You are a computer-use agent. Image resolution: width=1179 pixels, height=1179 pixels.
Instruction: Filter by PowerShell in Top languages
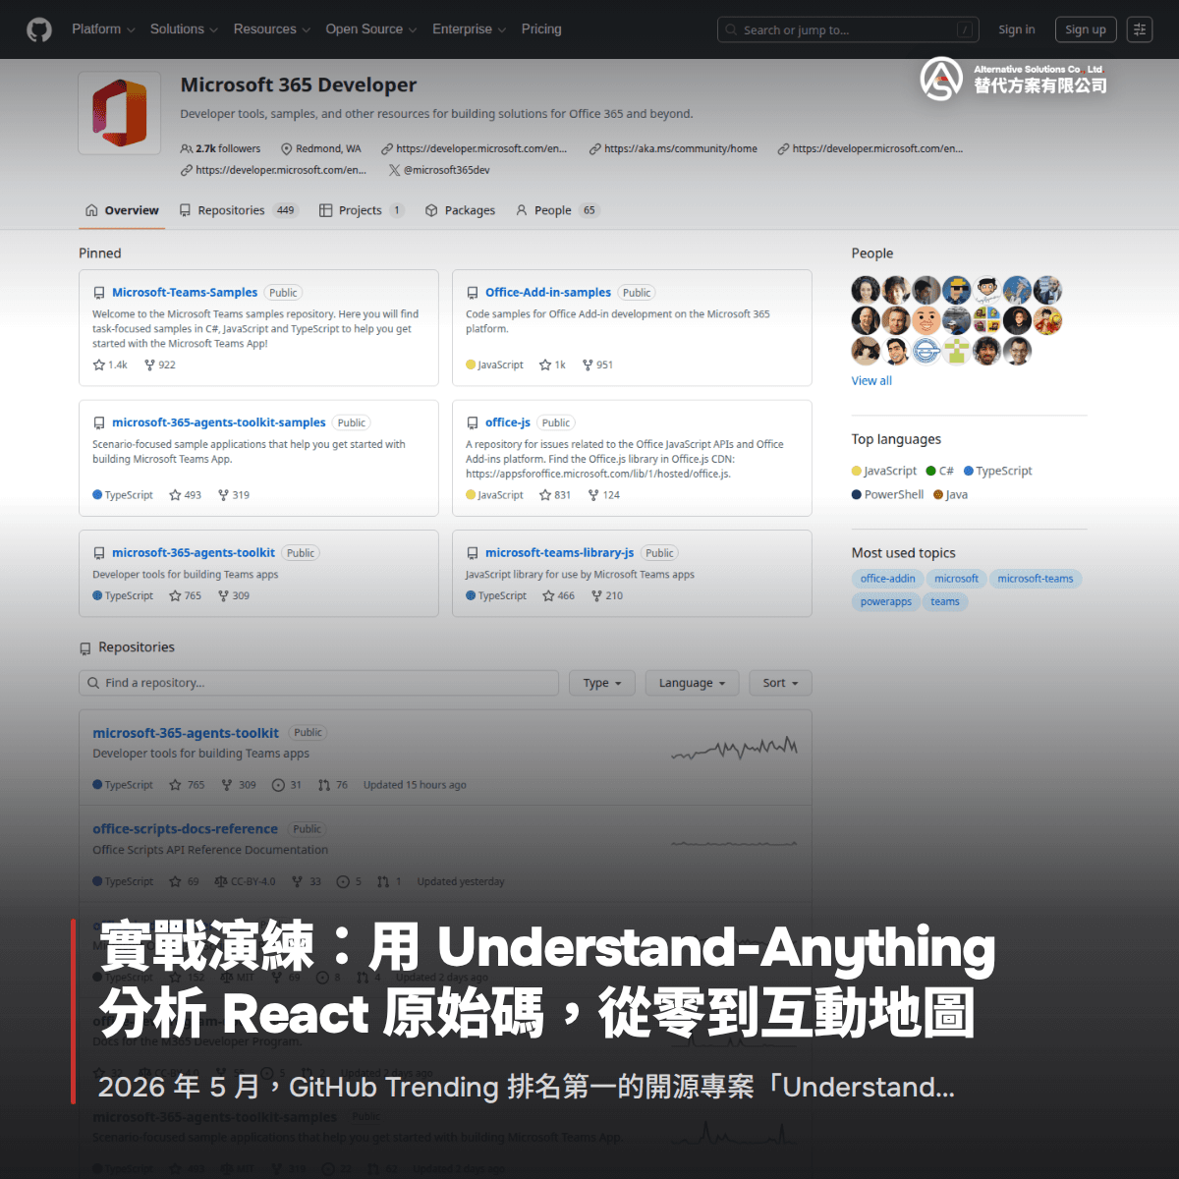coord(888,494)
